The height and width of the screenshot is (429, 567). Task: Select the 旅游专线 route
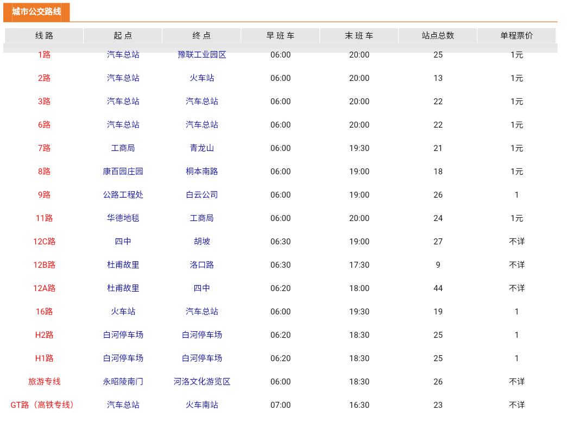coord(43,382)
